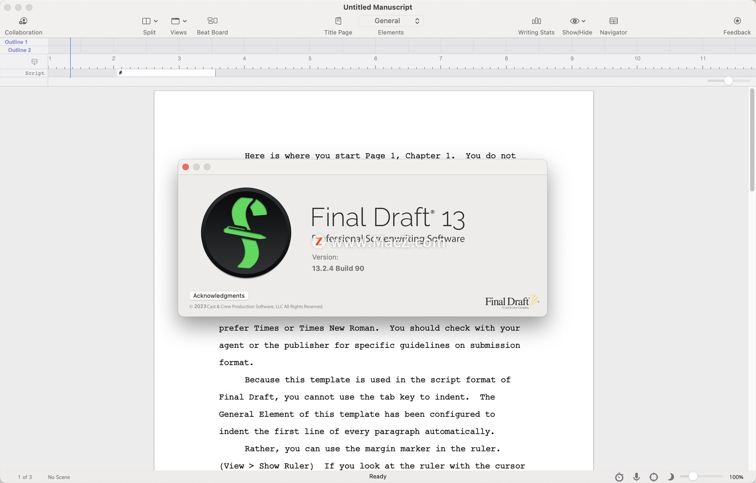756x483 pixels.
Task: Click the '1 of 3' page indicator
Action: [25, 477]
